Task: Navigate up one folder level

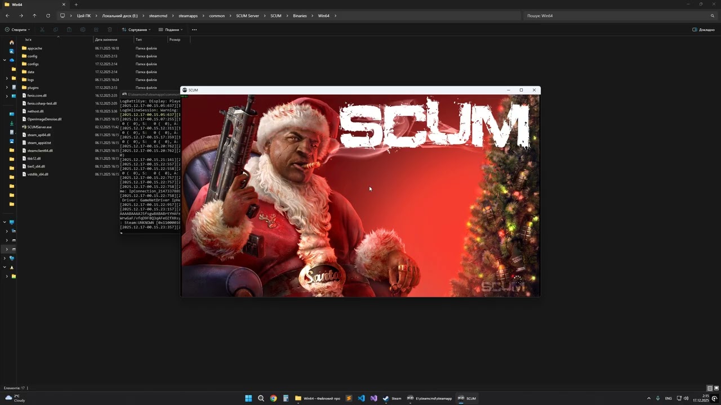Action: pos(34,16)
